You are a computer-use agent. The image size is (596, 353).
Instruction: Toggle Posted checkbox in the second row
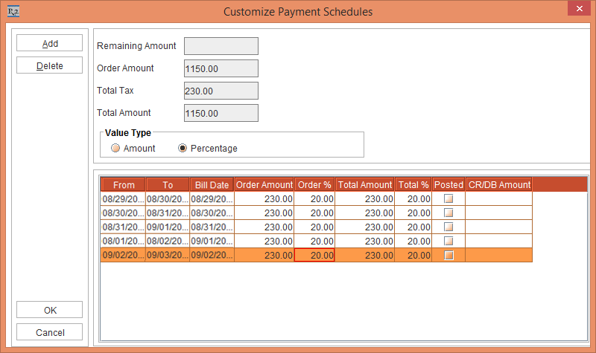[x=448, y=213]
